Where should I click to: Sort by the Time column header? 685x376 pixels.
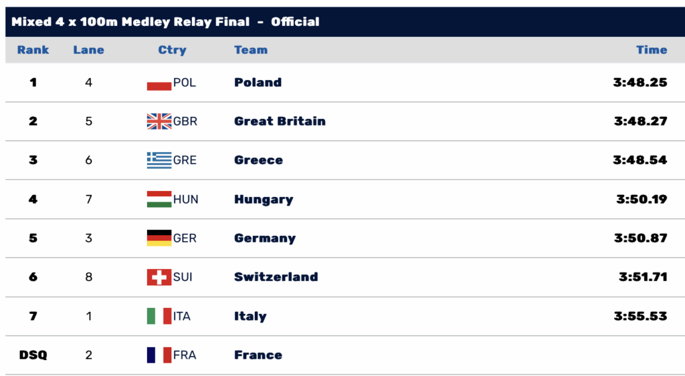[x=652, y=50]
